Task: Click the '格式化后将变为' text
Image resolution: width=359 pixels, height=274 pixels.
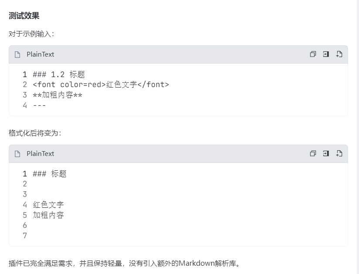Action: point(35,133)
